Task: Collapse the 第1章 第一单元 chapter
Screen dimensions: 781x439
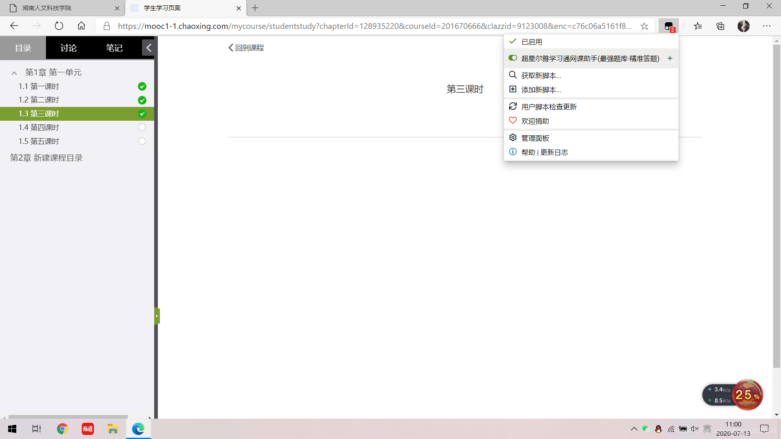Action: [14, 73]
